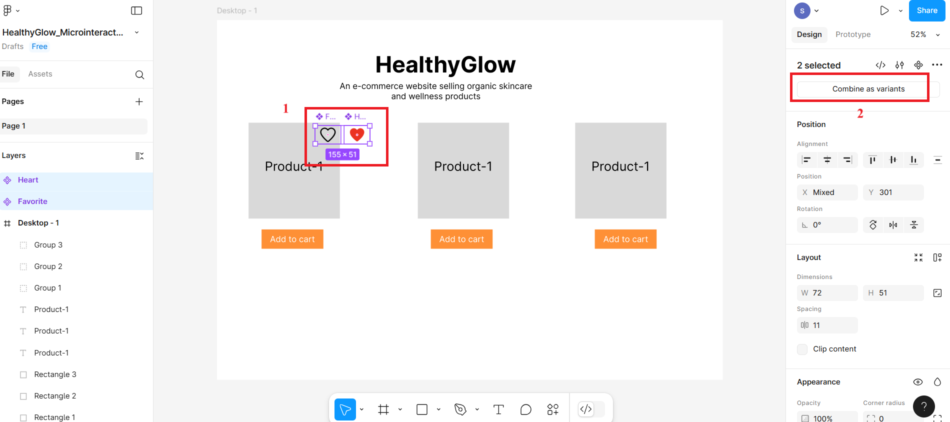Viewport: 950px width, 422px height.
Task: Toggle layer visibility eye in Appearance
Action: (x=918, y=382)
